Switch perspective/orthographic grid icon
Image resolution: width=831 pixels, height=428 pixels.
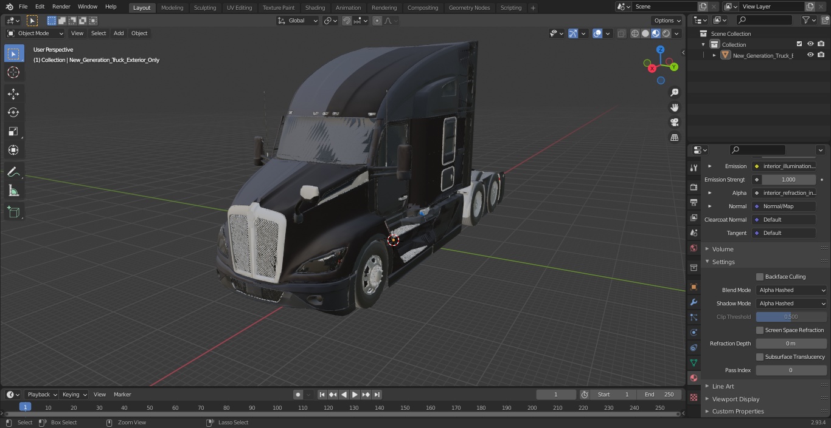[x=675, y=138]
